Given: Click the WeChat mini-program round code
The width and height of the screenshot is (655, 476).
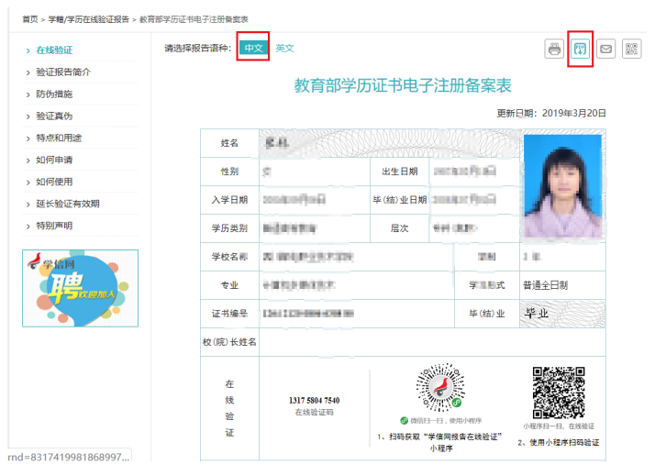Looking at the screenshot, I should coord(440,387).
